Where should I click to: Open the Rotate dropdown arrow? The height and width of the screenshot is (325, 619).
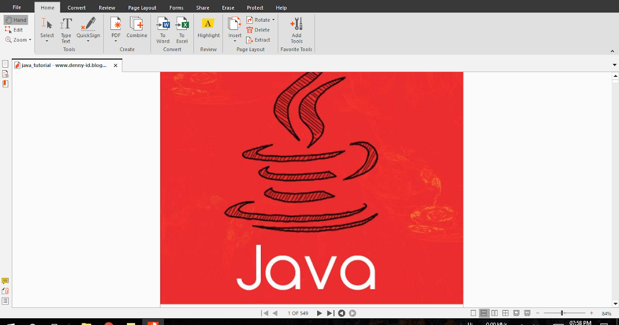pyautogui.click(x=273, y=20)
